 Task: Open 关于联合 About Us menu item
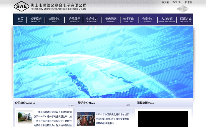click(x=36, y=20)
